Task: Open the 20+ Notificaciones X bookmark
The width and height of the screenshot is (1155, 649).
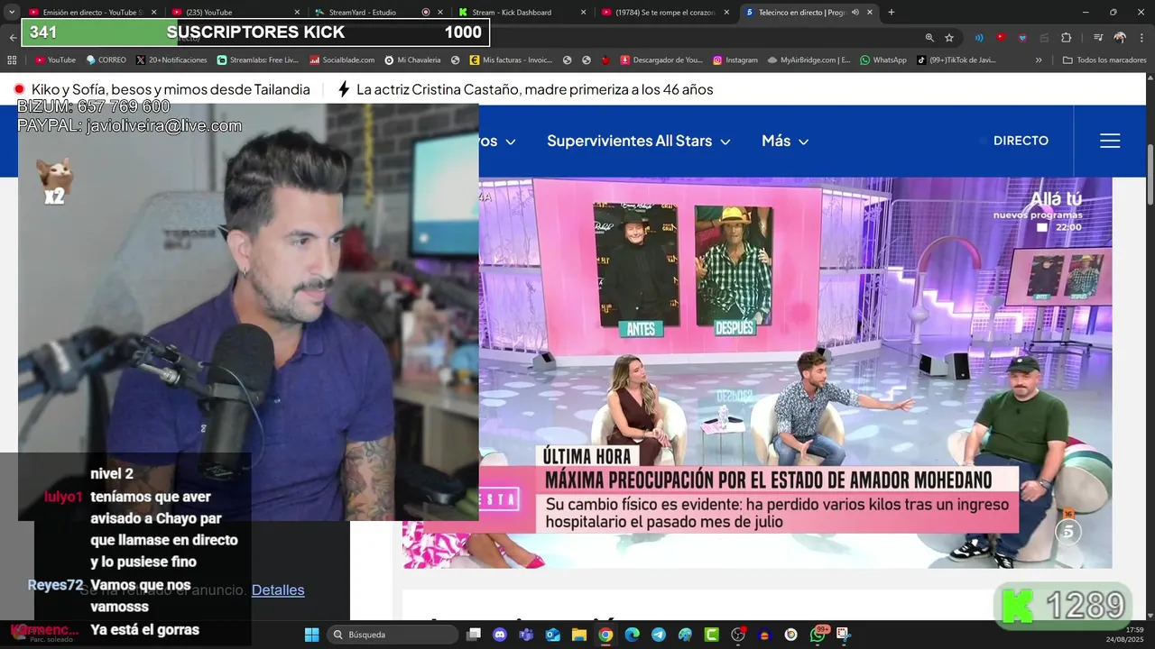Action: point(171,60)
